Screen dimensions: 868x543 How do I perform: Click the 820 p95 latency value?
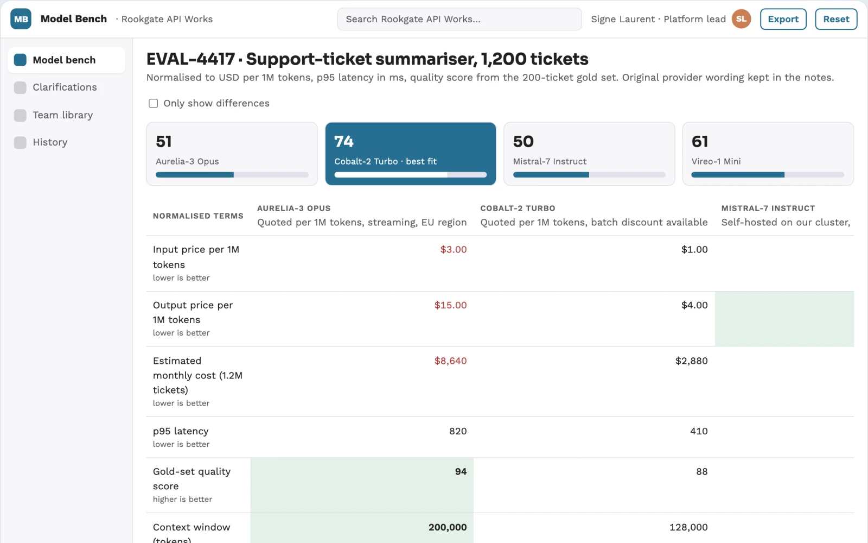pyautogui.click(x=458, y=431)
